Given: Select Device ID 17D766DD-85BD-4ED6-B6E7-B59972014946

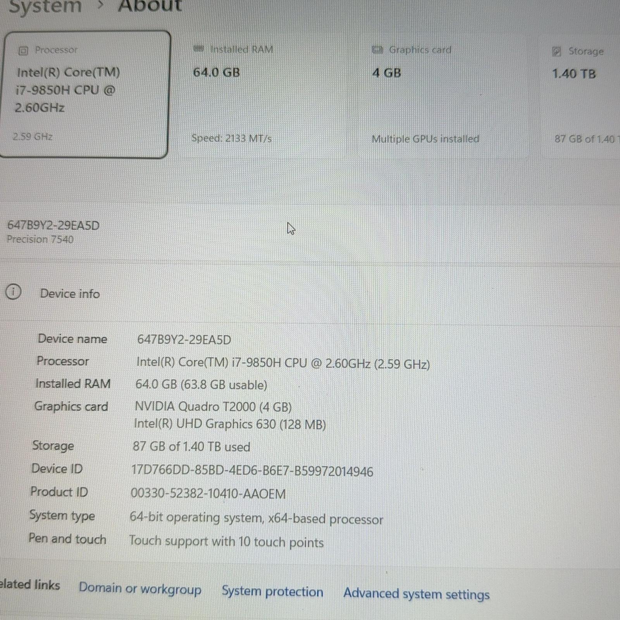Looking at the screenshot, I should click(x=252, y=470).
